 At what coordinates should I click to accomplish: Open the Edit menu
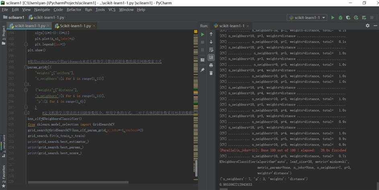point(15,10)
